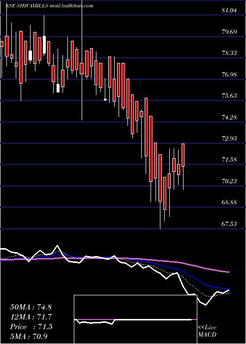Click the 5MA : 70.9 readout
This screenshot has width=246, height=344.
click(x=29, y=336)
